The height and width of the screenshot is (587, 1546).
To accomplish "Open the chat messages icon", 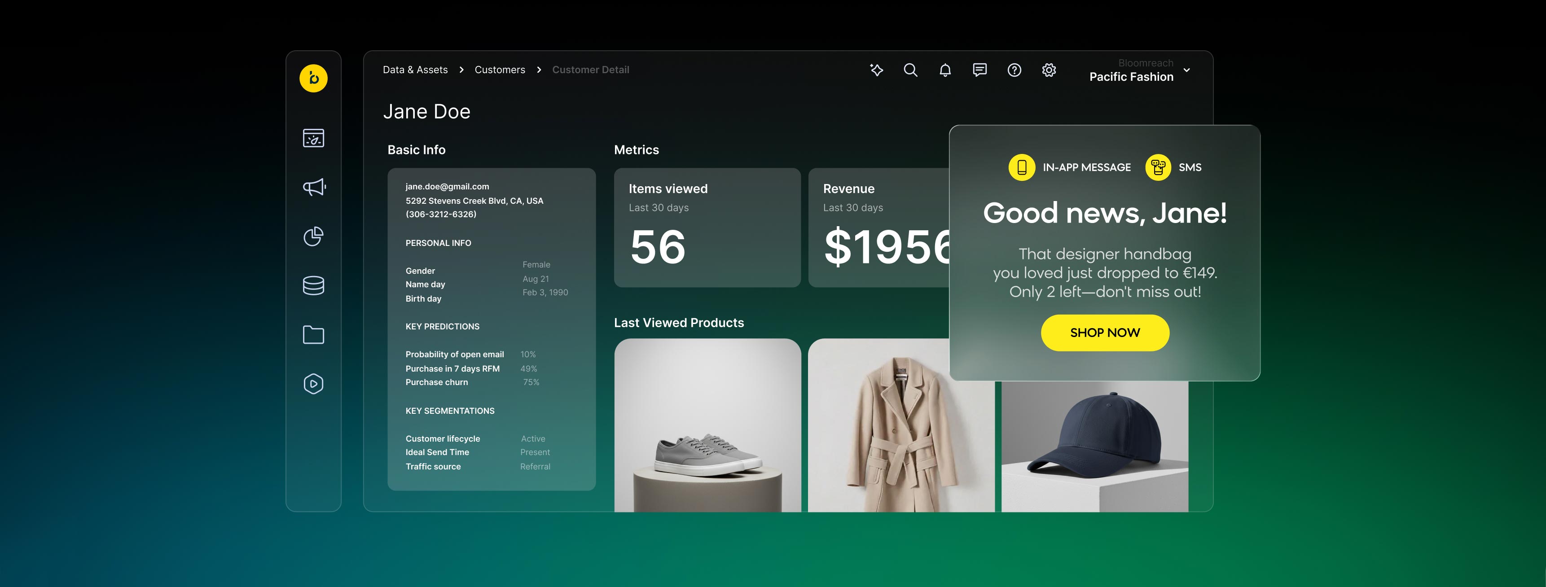I will (979, 70).
